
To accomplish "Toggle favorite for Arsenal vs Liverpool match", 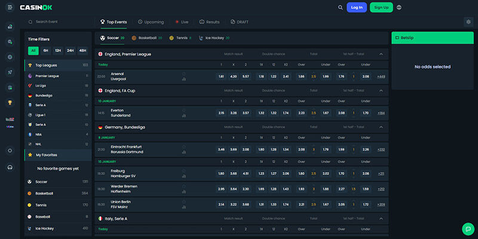I will pyautogui.click(x=184, y=73).
